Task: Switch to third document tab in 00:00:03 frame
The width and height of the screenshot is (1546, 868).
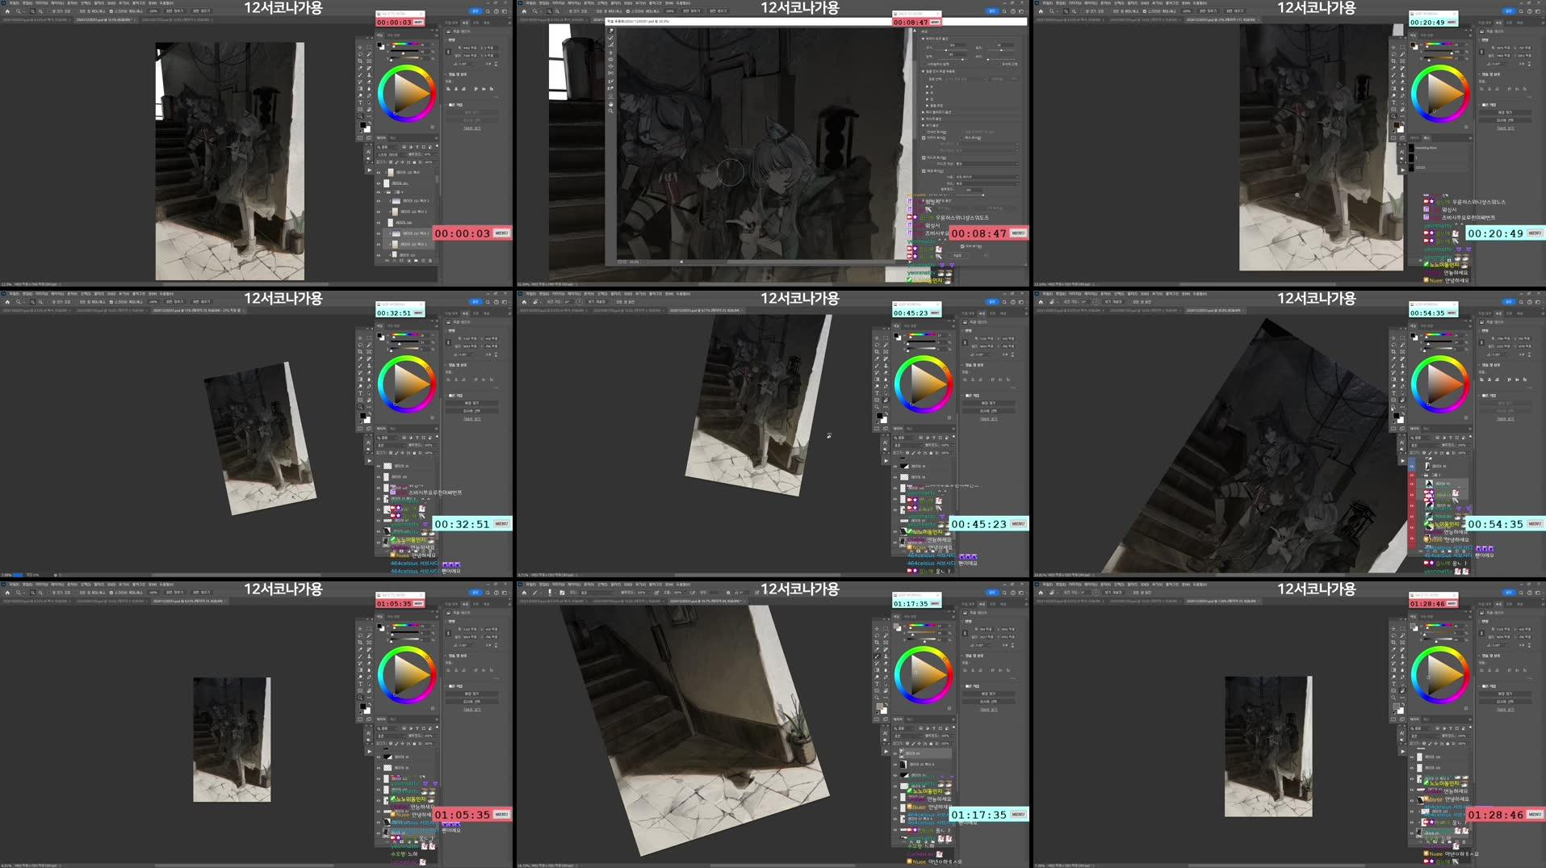Action: point(177,20)
